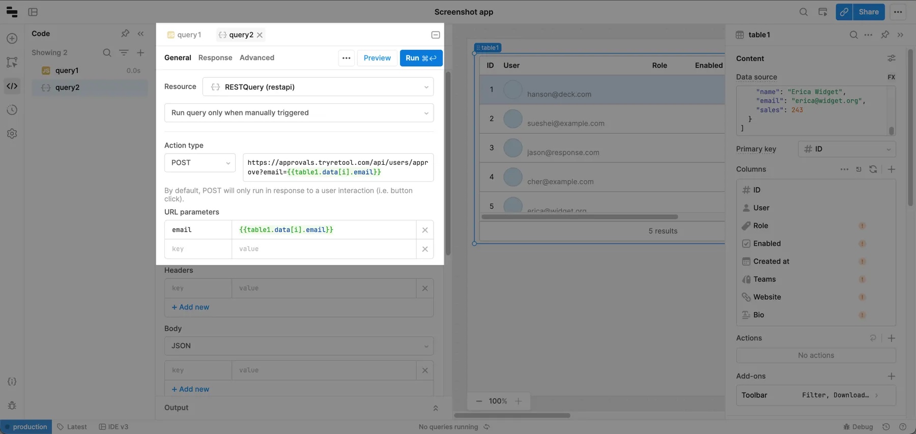Open the Primary key ID dropdown

tap(847, 149)
